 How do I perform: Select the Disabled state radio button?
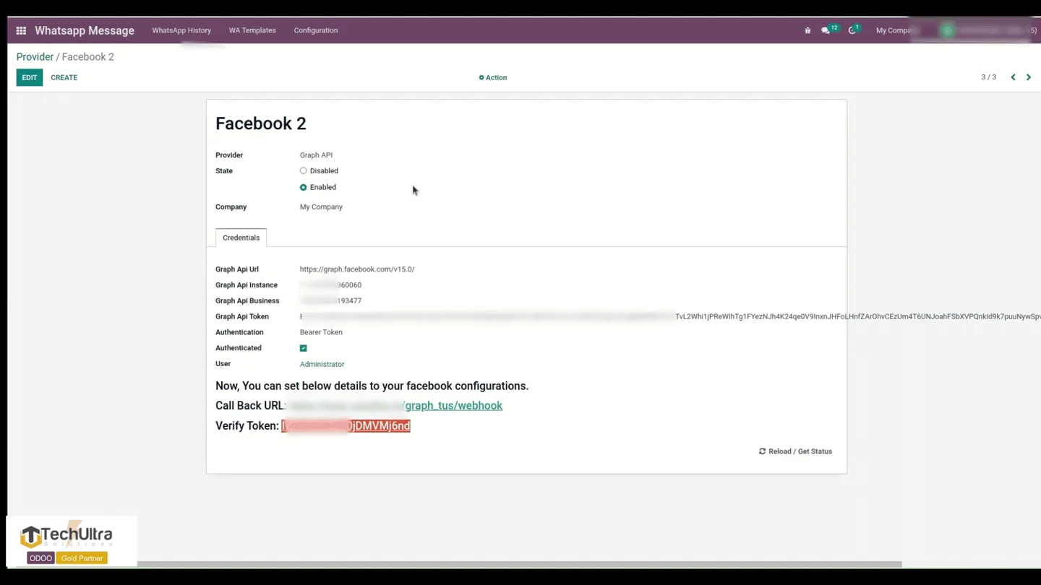click(303, 171)
